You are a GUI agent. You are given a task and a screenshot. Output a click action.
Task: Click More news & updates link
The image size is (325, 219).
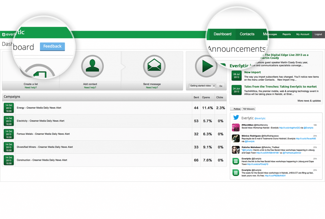tap(309, 101)
